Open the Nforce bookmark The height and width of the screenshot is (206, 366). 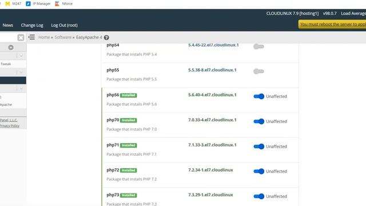63,4
